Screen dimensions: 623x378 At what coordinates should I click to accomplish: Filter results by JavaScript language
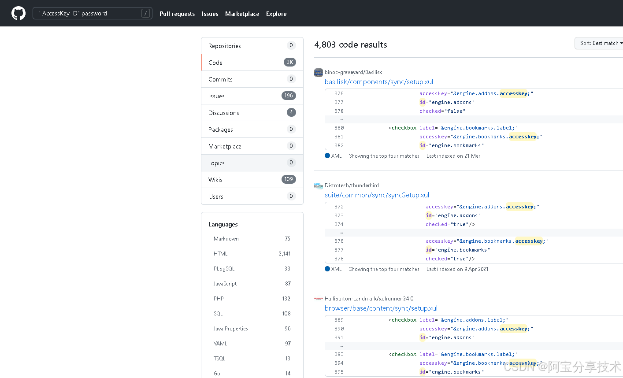[x=252, y=284]
